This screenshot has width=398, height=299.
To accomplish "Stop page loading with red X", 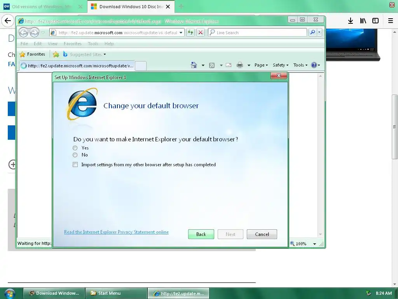I will 201,32.
